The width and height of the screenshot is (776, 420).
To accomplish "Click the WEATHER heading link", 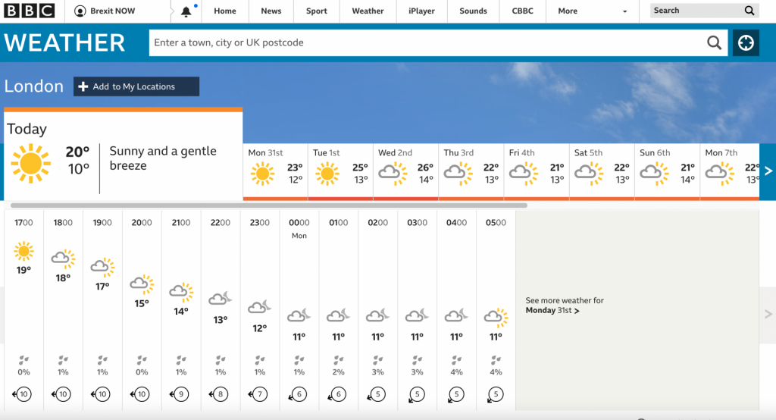I will (64, 42).
